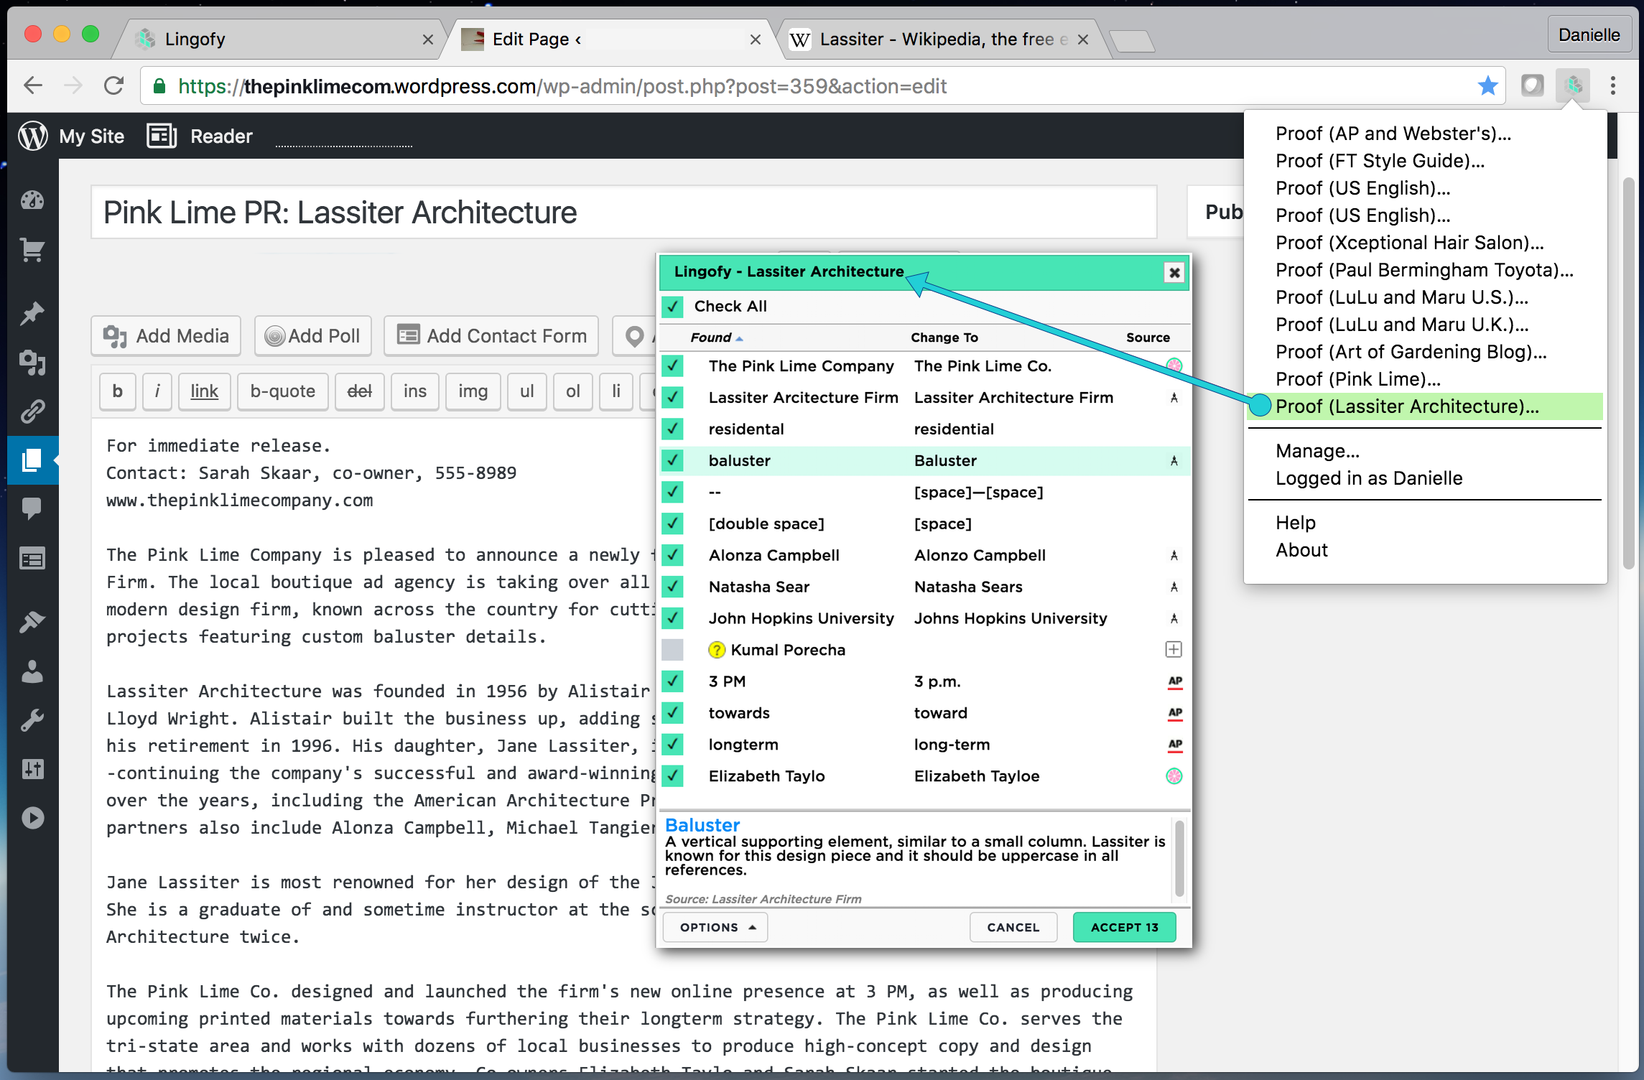Open the Appearance brush icon in sidebar
1644x1080 pixels.
tap(32, 622)
